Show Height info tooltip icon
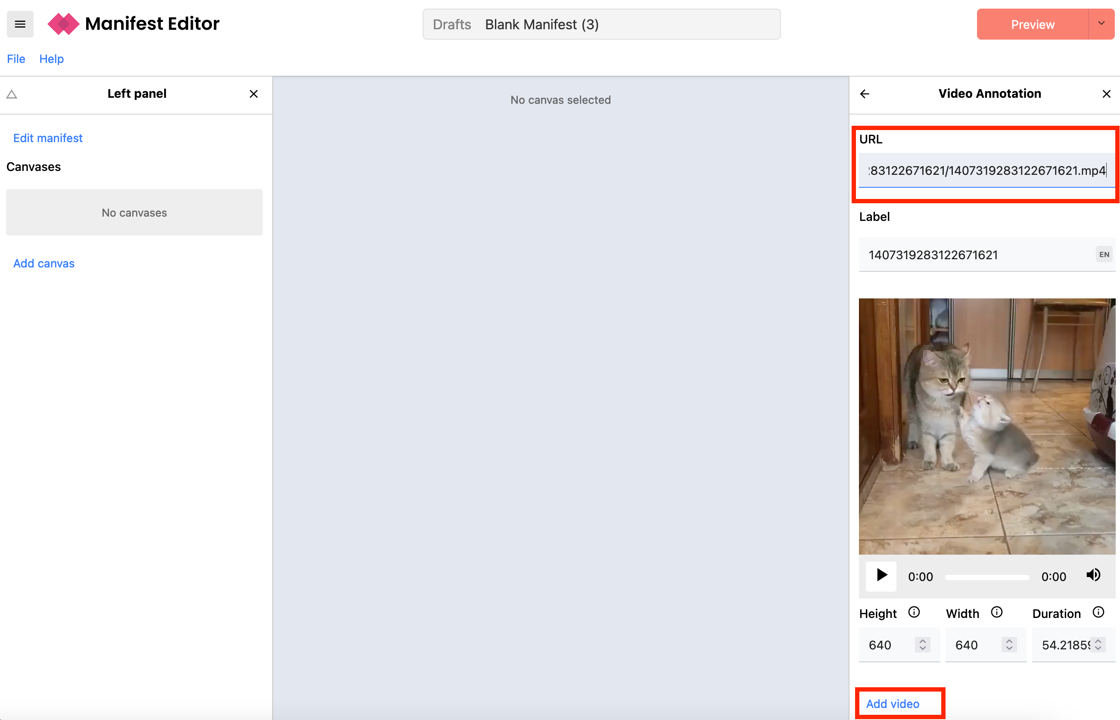This screenshot has height=720, width=1120. 914,612
